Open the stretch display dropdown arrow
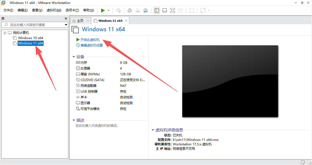312x165 pixels. click(x=209, y=10)
